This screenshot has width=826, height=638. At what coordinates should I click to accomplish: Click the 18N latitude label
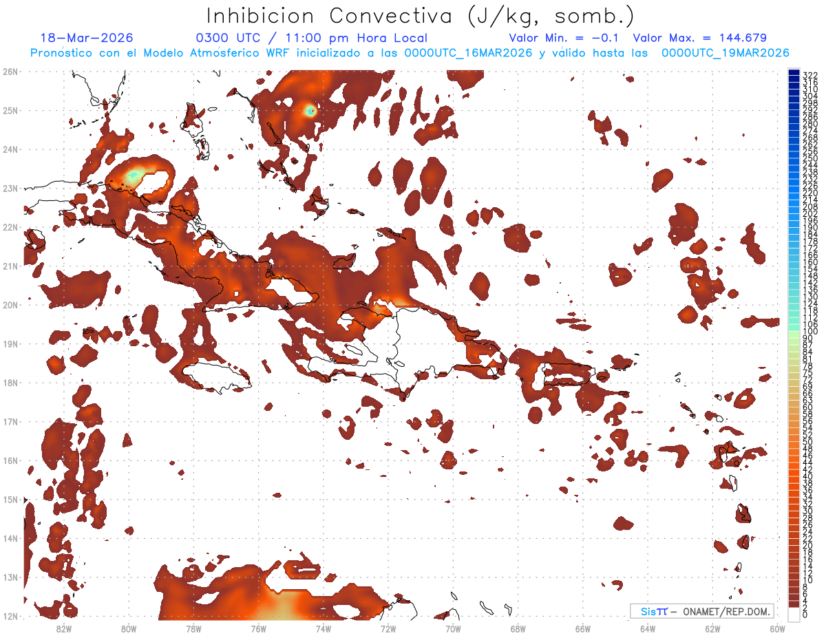click(10, 383)
